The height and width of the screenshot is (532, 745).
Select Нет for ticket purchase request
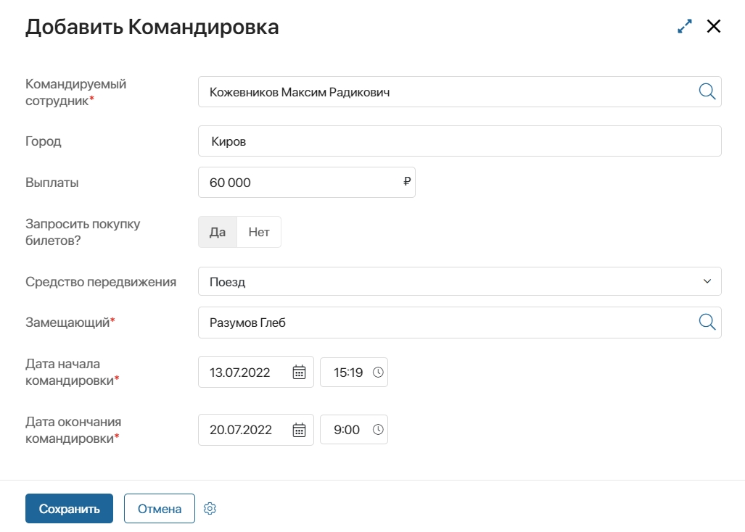point(259,232)
